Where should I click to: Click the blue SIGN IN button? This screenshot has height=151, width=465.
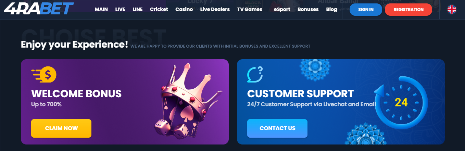tap(366, 10)
